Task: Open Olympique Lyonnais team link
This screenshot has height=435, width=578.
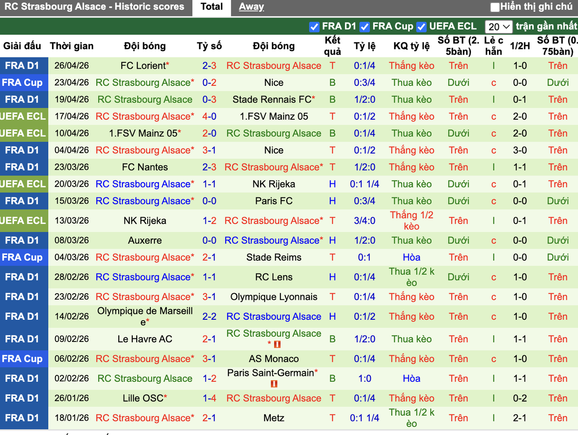Action: point(274,297)
